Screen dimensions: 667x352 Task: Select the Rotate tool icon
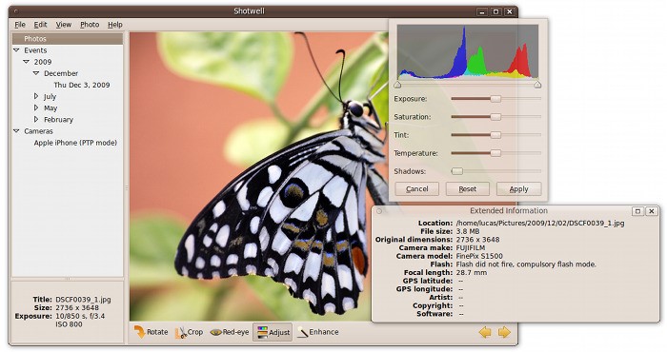[139, 332]
